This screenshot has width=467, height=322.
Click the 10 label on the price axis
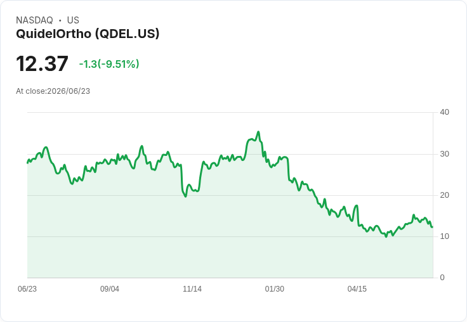(444, 236)
